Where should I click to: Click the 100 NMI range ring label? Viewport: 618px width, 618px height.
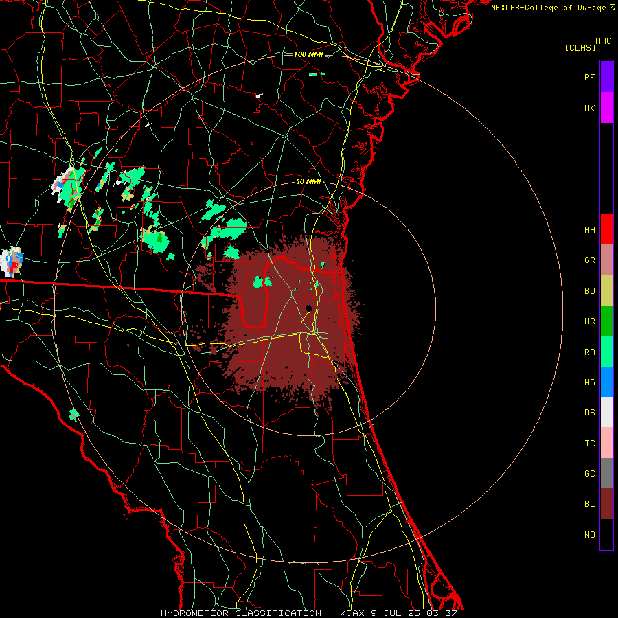(308, 54)
